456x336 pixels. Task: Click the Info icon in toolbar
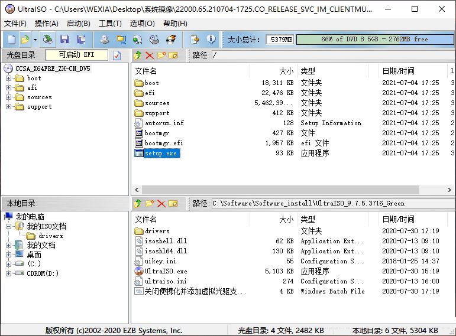[211, 40]
